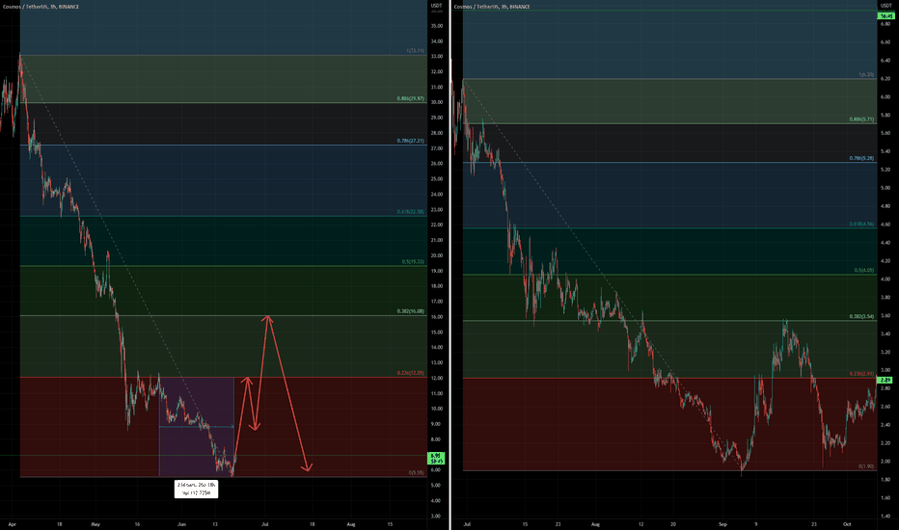Screen dimensions: 899x530
Task: Select the red 0.236(12.05) level label
Action: pos(411,373)
